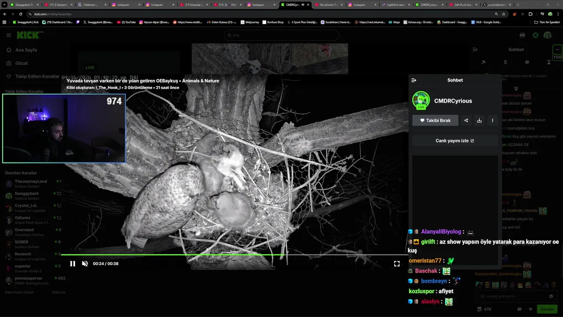Click Gönder to send chat message
The height and width of the screenshot is (317, 563).
click(x=547, y=309)
